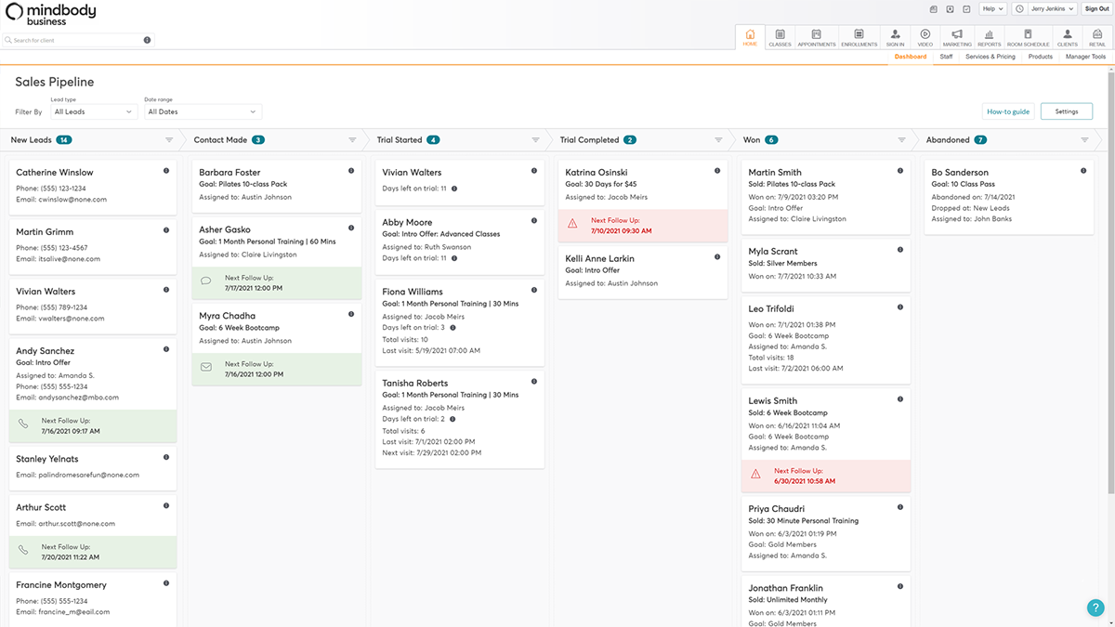Click the download-arrow icon in top bar

point(950,9)
